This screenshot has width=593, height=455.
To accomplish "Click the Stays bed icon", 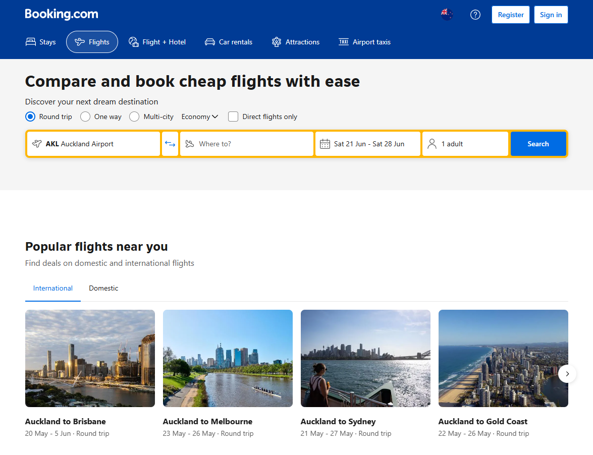I will tap(30, 42).
